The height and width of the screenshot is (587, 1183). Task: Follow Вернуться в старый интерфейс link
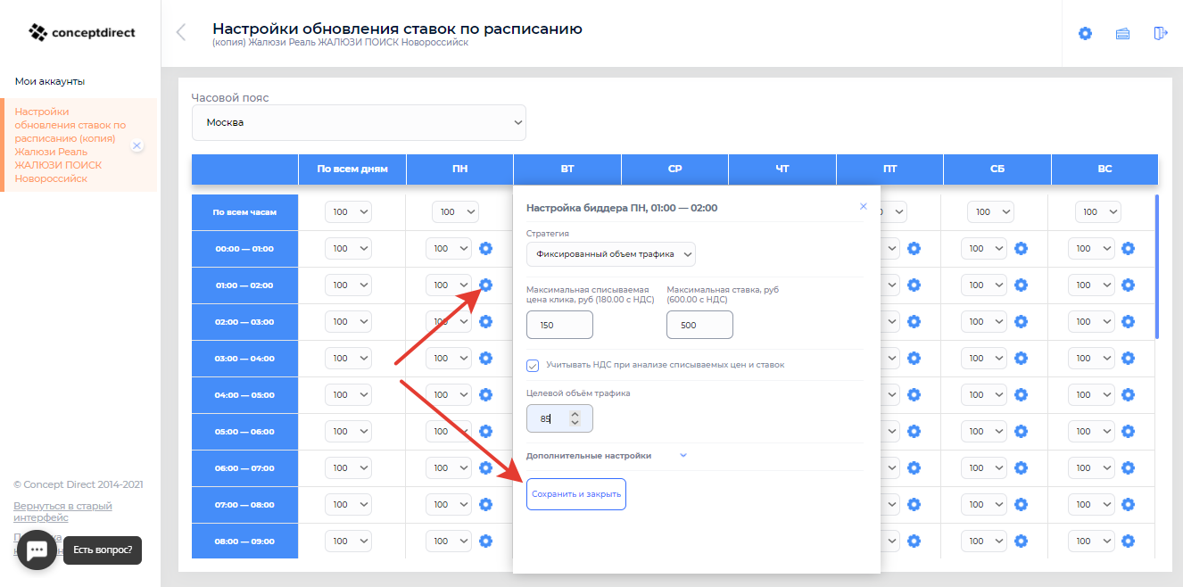point(62,511)
